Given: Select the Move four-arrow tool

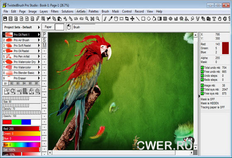Looking at the screenshot, I should pyautogui.click(x=132, y=19).
